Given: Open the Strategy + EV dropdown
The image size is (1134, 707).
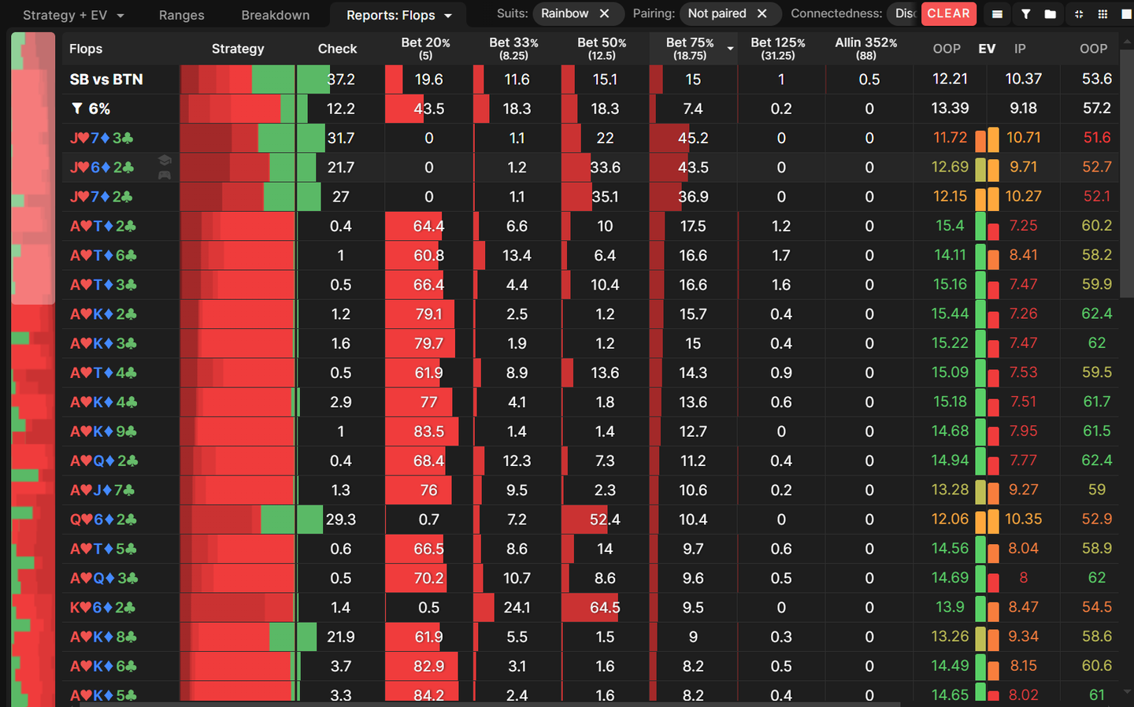Looking at the screenshot, I should pyautogui.click(x=73, y=15).
